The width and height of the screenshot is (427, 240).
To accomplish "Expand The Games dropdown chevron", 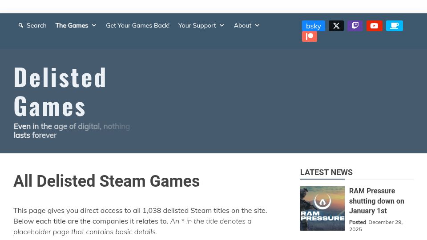I will coord(94,25).
